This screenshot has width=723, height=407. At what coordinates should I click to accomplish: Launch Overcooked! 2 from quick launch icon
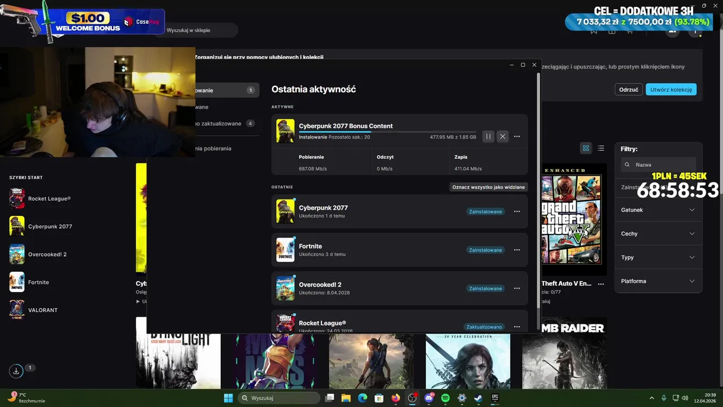click(x=17, y=254)
